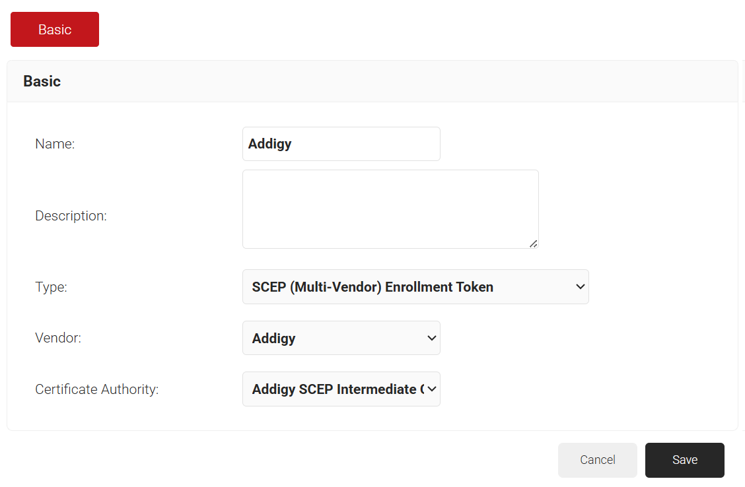Click the "Type:" field label
The height and width of the screenshot is (487, 745).
point(51,287)
